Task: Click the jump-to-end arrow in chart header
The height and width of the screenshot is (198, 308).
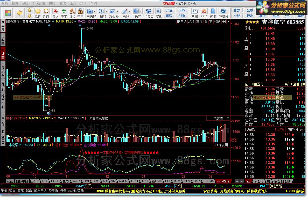Action: point(224,21)
